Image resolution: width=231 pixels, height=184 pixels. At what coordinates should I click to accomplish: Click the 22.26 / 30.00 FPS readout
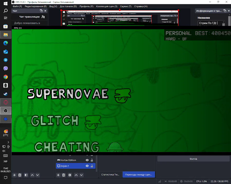219,181
